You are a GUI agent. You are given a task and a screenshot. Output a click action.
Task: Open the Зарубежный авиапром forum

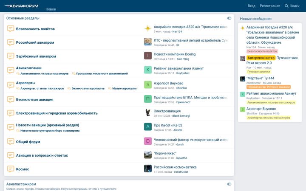(x=36, y=56)
